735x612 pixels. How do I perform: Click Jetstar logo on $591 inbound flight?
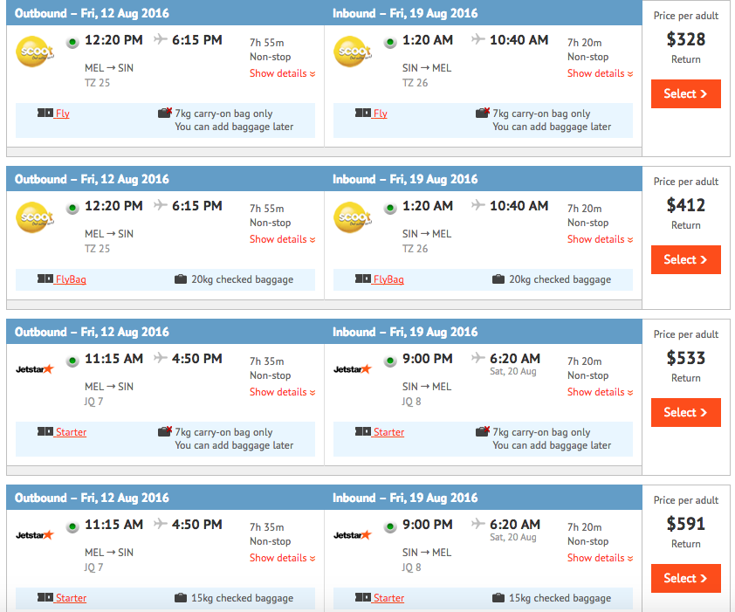click(353, 535)
